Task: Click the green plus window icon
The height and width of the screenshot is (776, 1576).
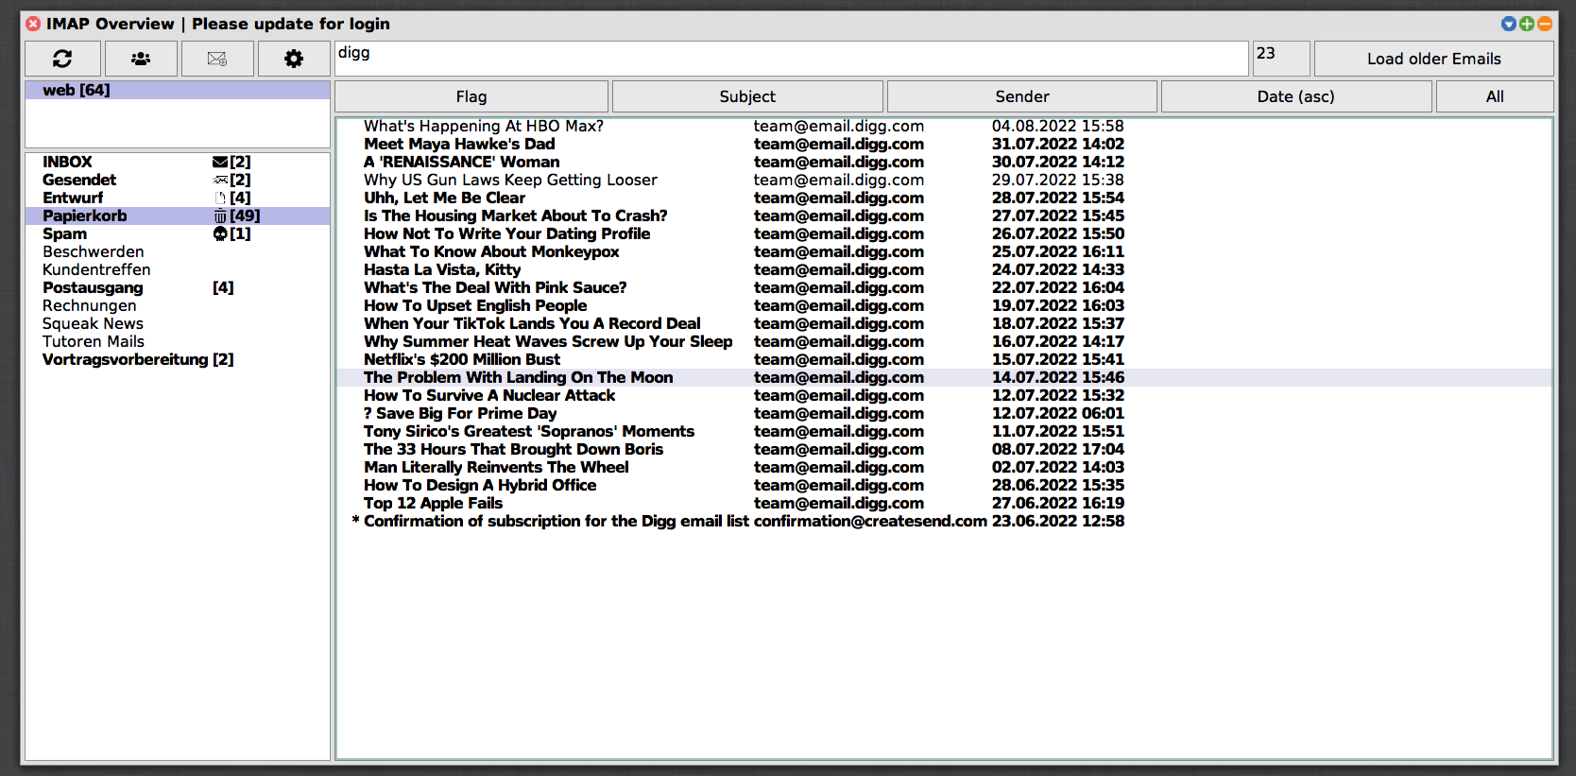Action: (1527, 24)
